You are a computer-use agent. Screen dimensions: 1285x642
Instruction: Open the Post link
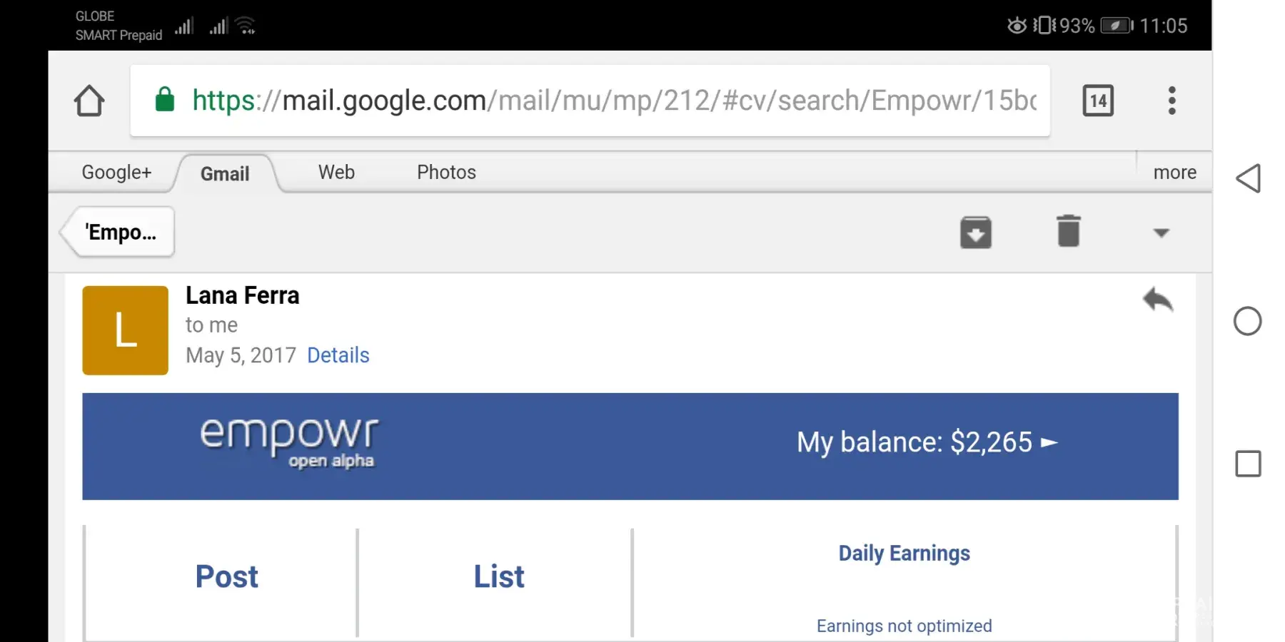pos(227,576)
